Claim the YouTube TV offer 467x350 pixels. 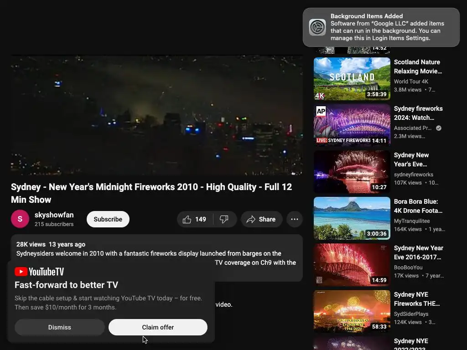(158, 327)
